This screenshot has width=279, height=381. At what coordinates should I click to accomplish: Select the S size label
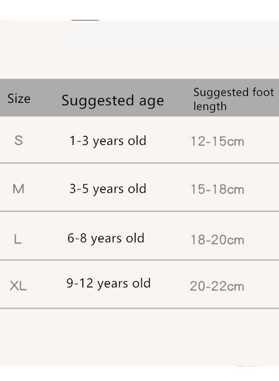click(19, 140)
